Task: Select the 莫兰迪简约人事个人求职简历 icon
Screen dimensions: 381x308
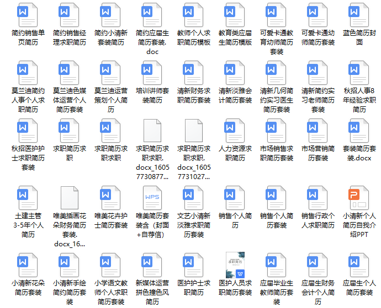Action: 27,73
